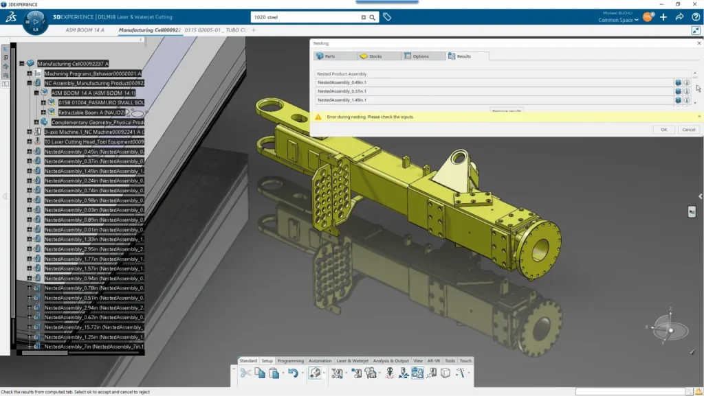Select NestedAssembly_0.37in.1 row in results

494,91
